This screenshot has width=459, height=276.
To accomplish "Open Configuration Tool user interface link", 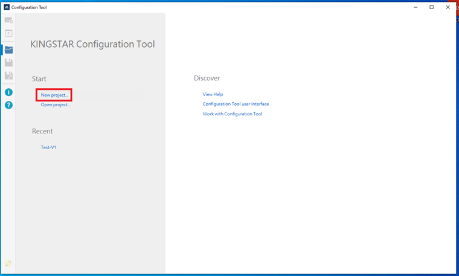I will point(236,104).
